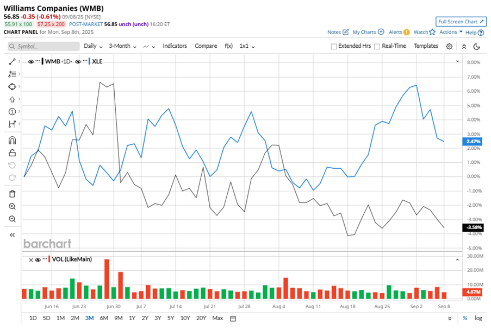Screen dimensions: 491x331
Task: Enable the Real-Time checkbox
Action: 377,46
